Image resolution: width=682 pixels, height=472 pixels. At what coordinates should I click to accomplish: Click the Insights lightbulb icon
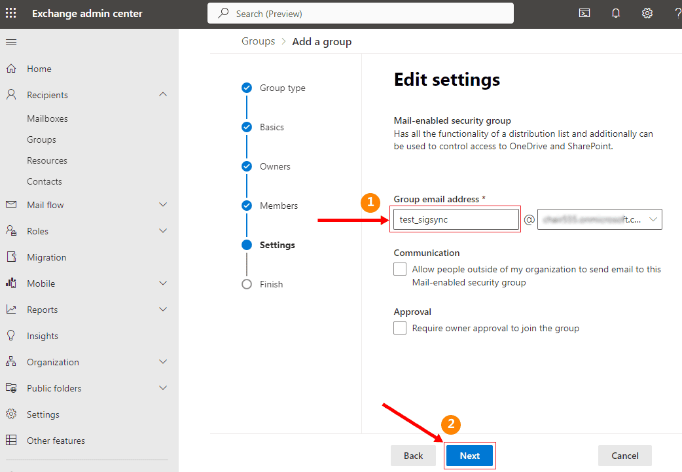(x=11, y=336)
